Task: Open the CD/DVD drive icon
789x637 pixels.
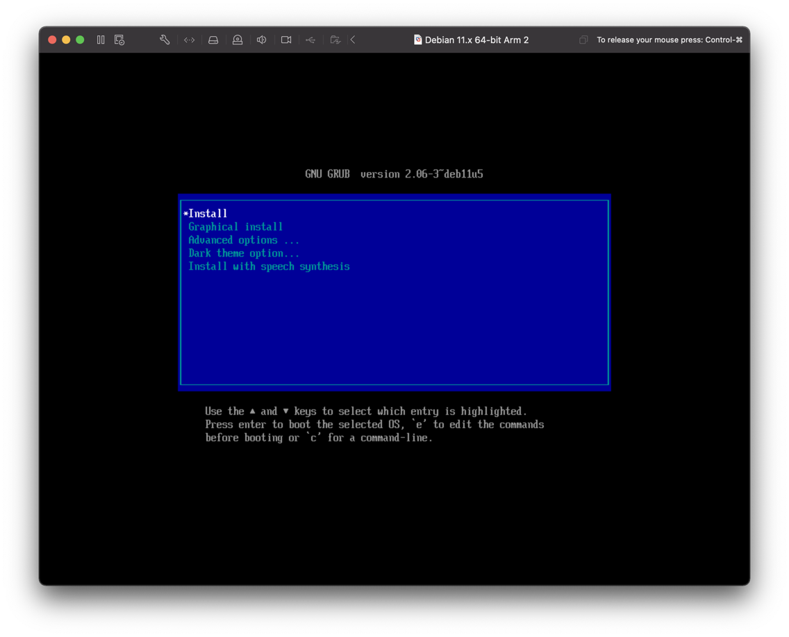Action: tap(238, 40)
